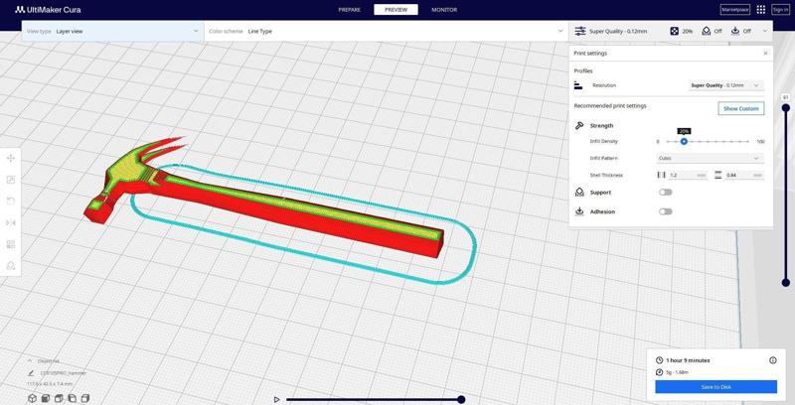This screenshot has width=795, height=405.
Task: Click the infill percentage icon in header
Action: (x=675, y=32)
